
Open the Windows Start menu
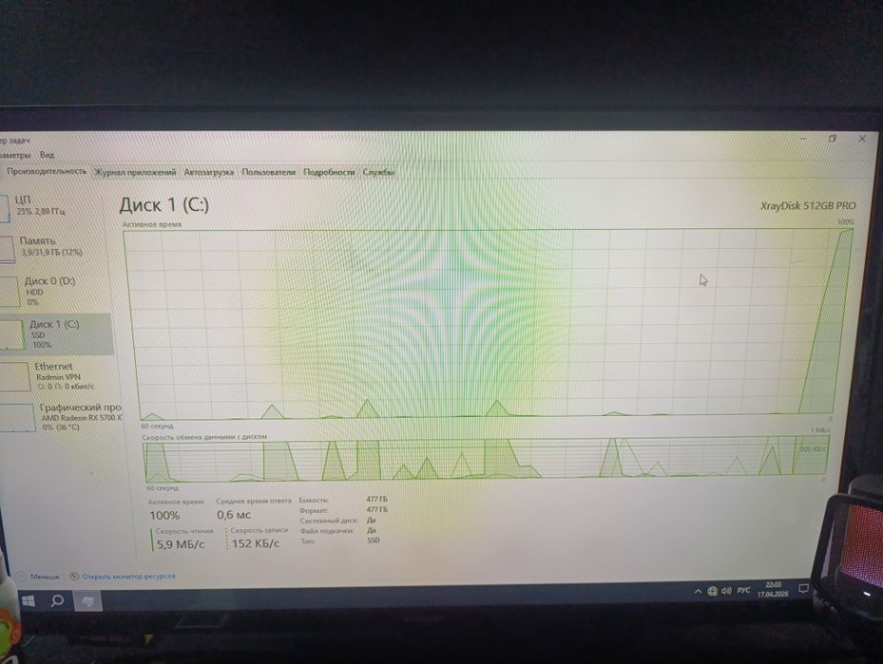[29, 601]
